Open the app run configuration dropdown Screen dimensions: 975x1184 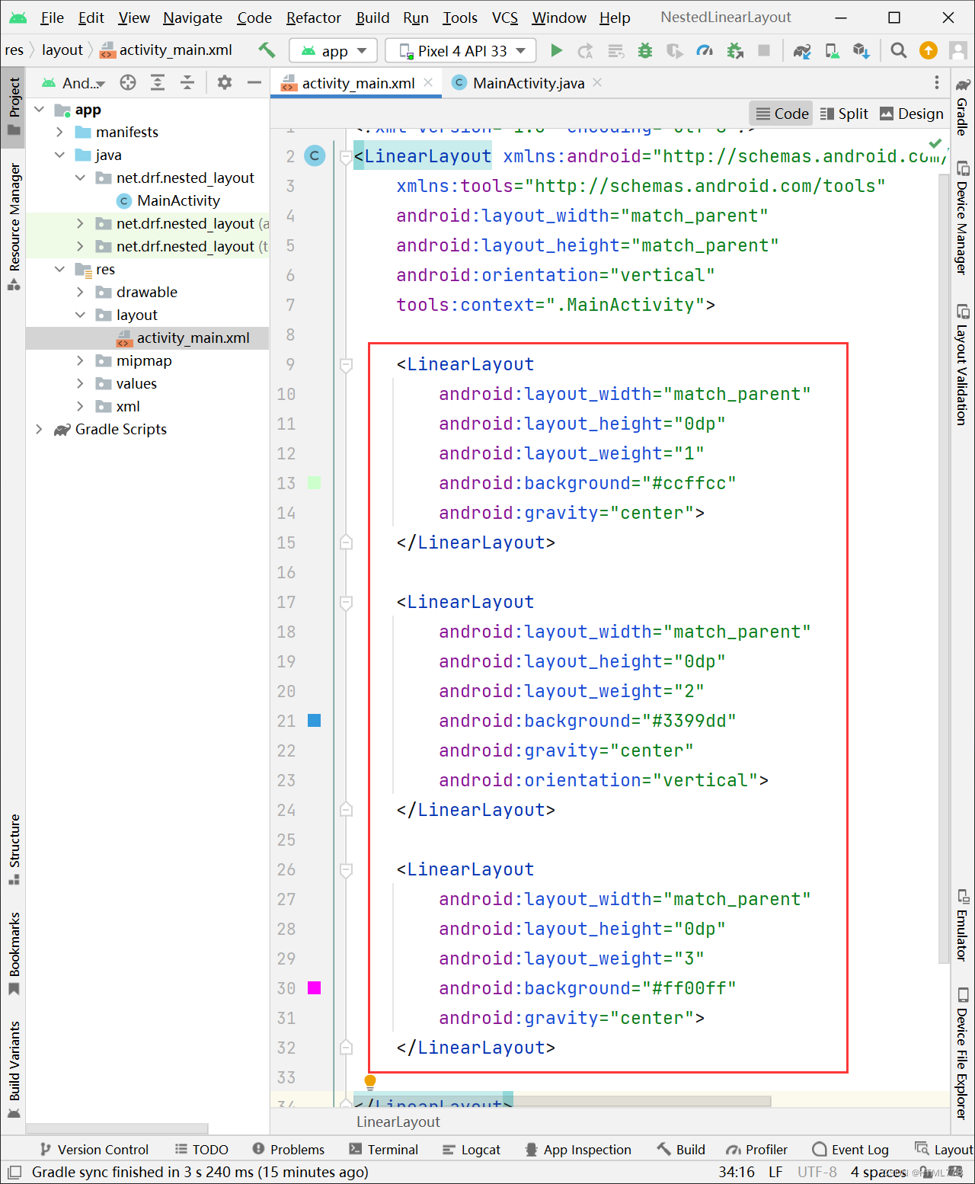334,50
